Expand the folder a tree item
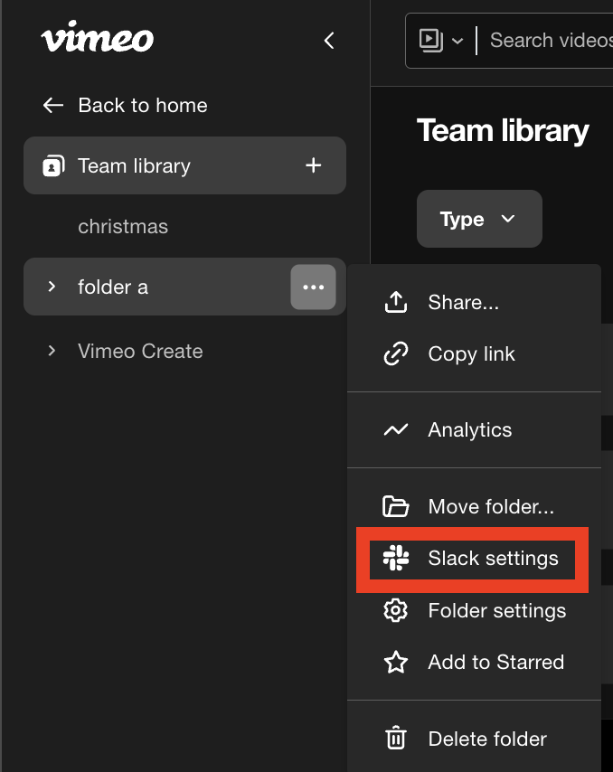Image resolution: width=613 pixels, height=772 pixels. (52, 287)
